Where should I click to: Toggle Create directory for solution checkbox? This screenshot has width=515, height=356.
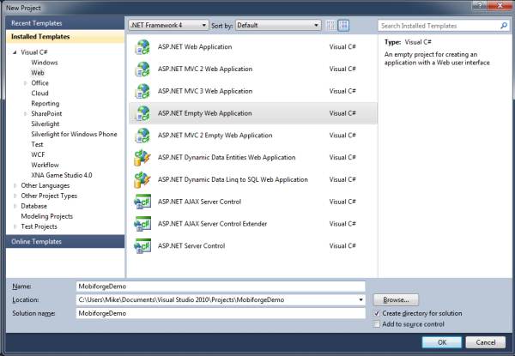pyautogui.click(x=378, y=314)
